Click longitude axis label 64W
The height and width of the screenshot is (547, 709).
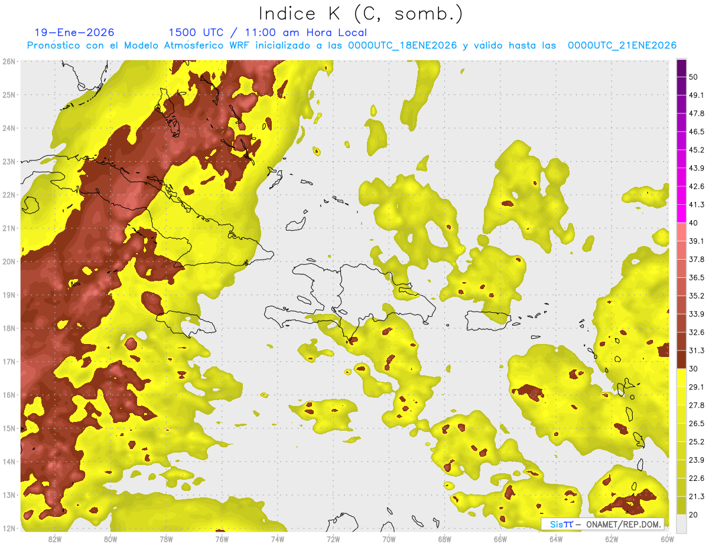coord(556,539)
